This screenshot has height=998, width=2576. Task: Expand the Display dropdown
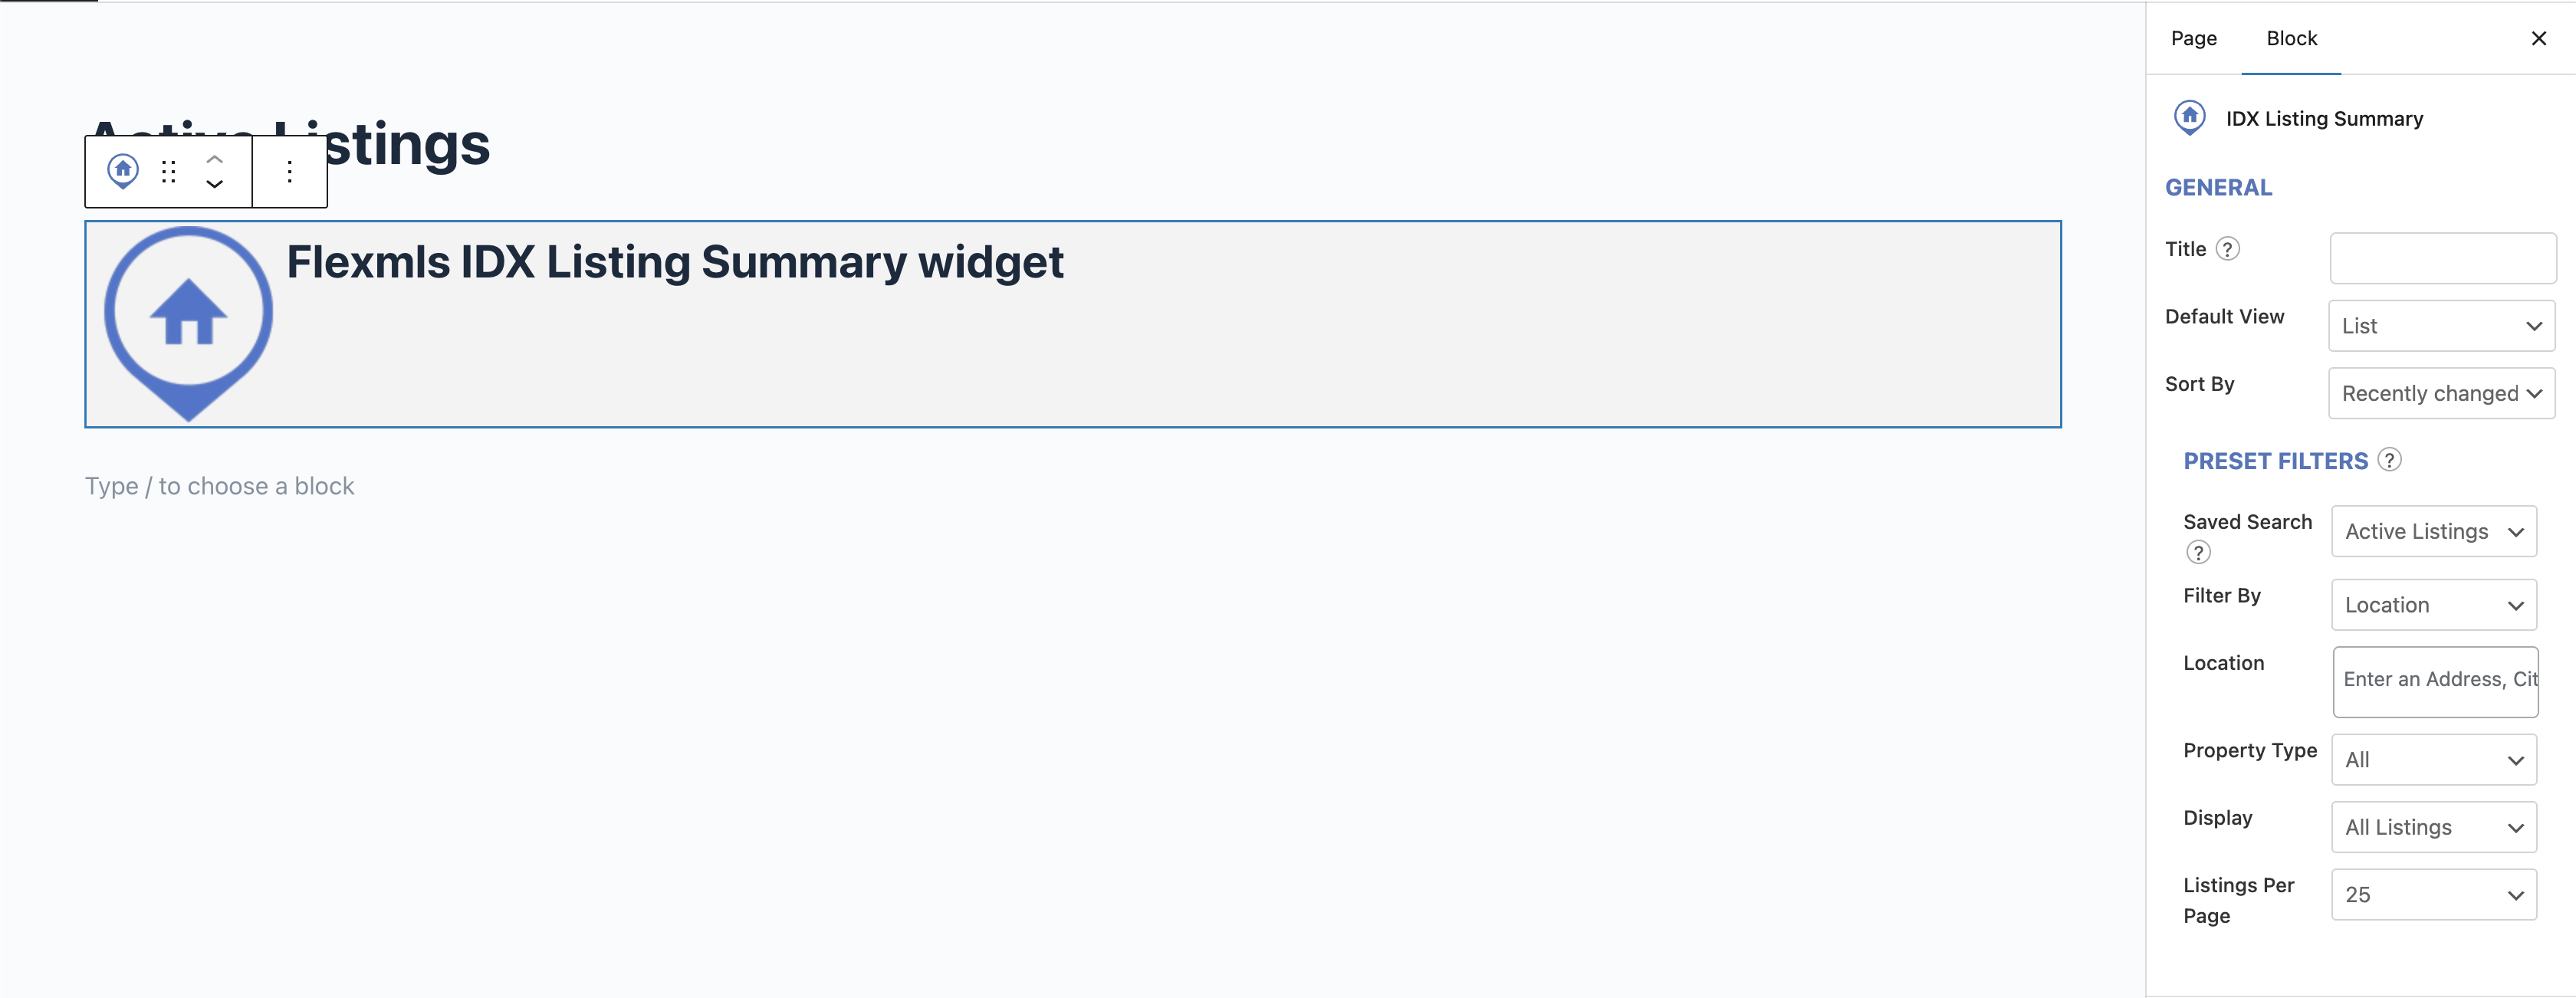[2433, 828]
